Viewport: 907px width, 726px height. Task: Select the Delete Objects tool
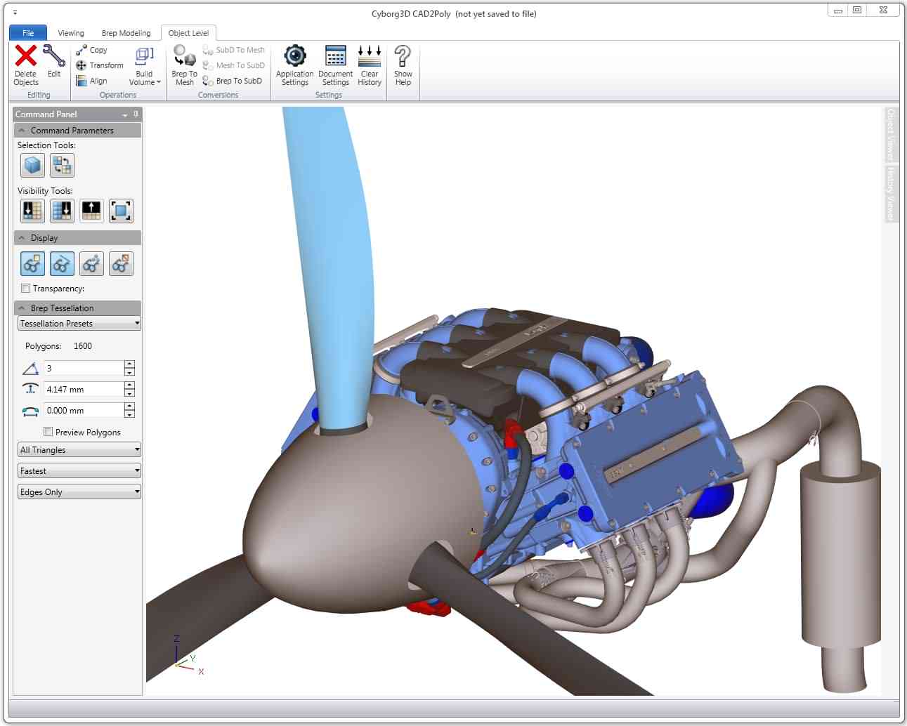[25, 64]
